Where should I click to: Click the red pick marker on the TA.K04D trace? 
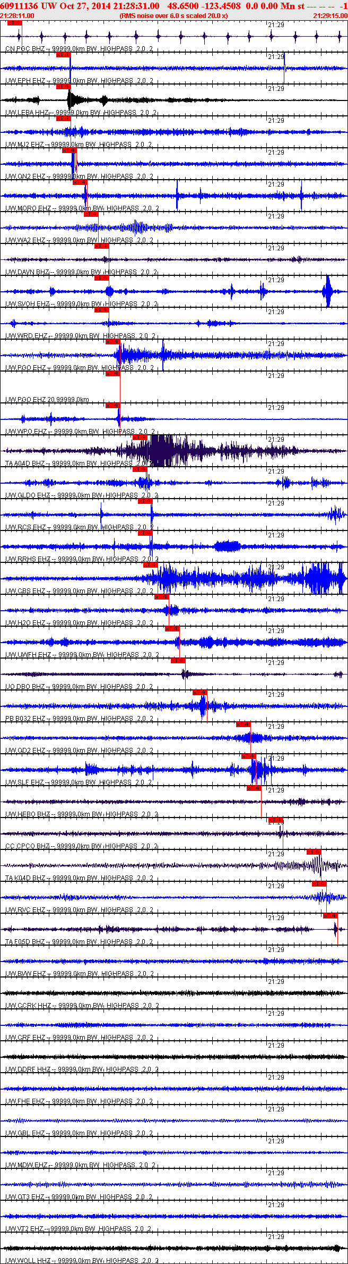coord(314,852)
